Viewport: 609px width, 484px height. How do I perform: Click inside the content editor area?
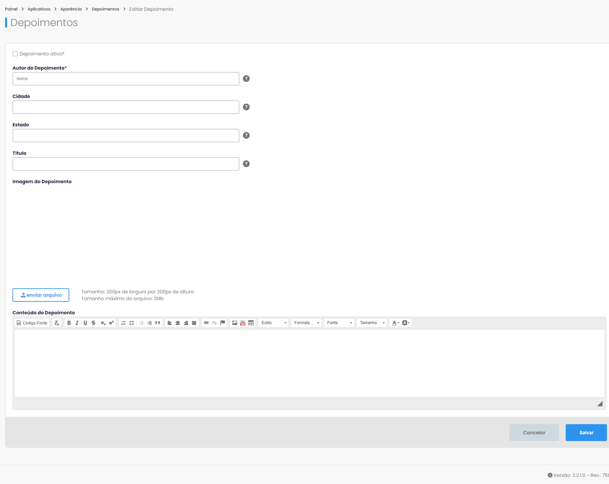pyautogui.click(x=309, y=363)
